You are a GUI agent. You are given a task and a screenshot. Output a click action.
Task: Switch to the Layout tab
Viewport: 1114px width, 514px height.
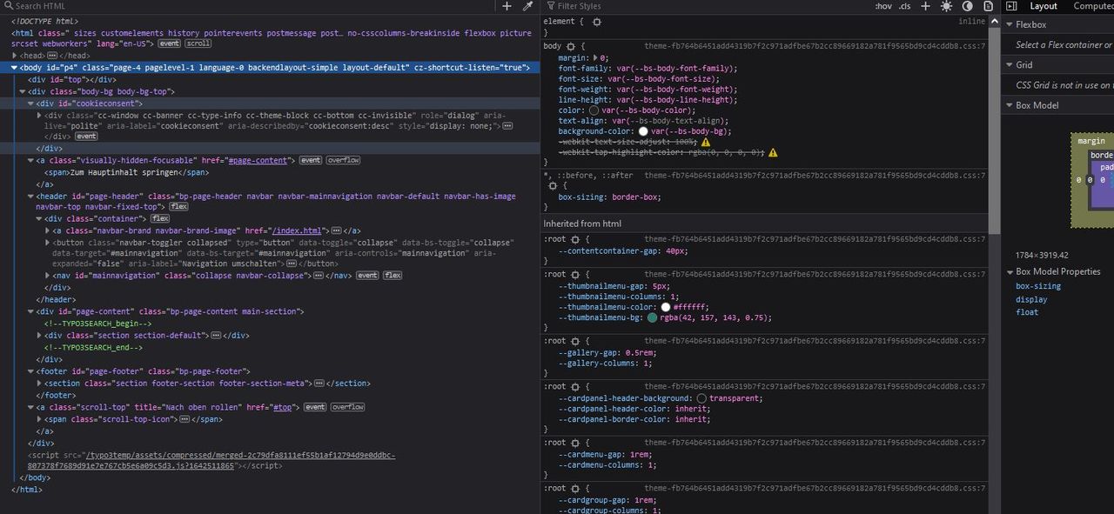[1044, 6]
